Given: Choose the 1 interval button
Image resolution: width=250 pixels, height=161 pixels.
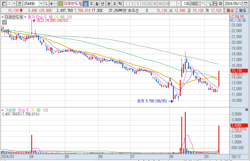Looking at the screenshot, I should [126, 4].
